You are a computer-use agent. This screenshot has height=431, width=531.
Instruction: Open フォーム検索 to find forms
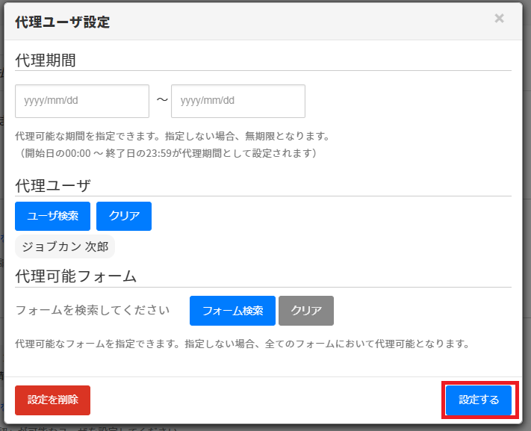(x=232, y=311)
